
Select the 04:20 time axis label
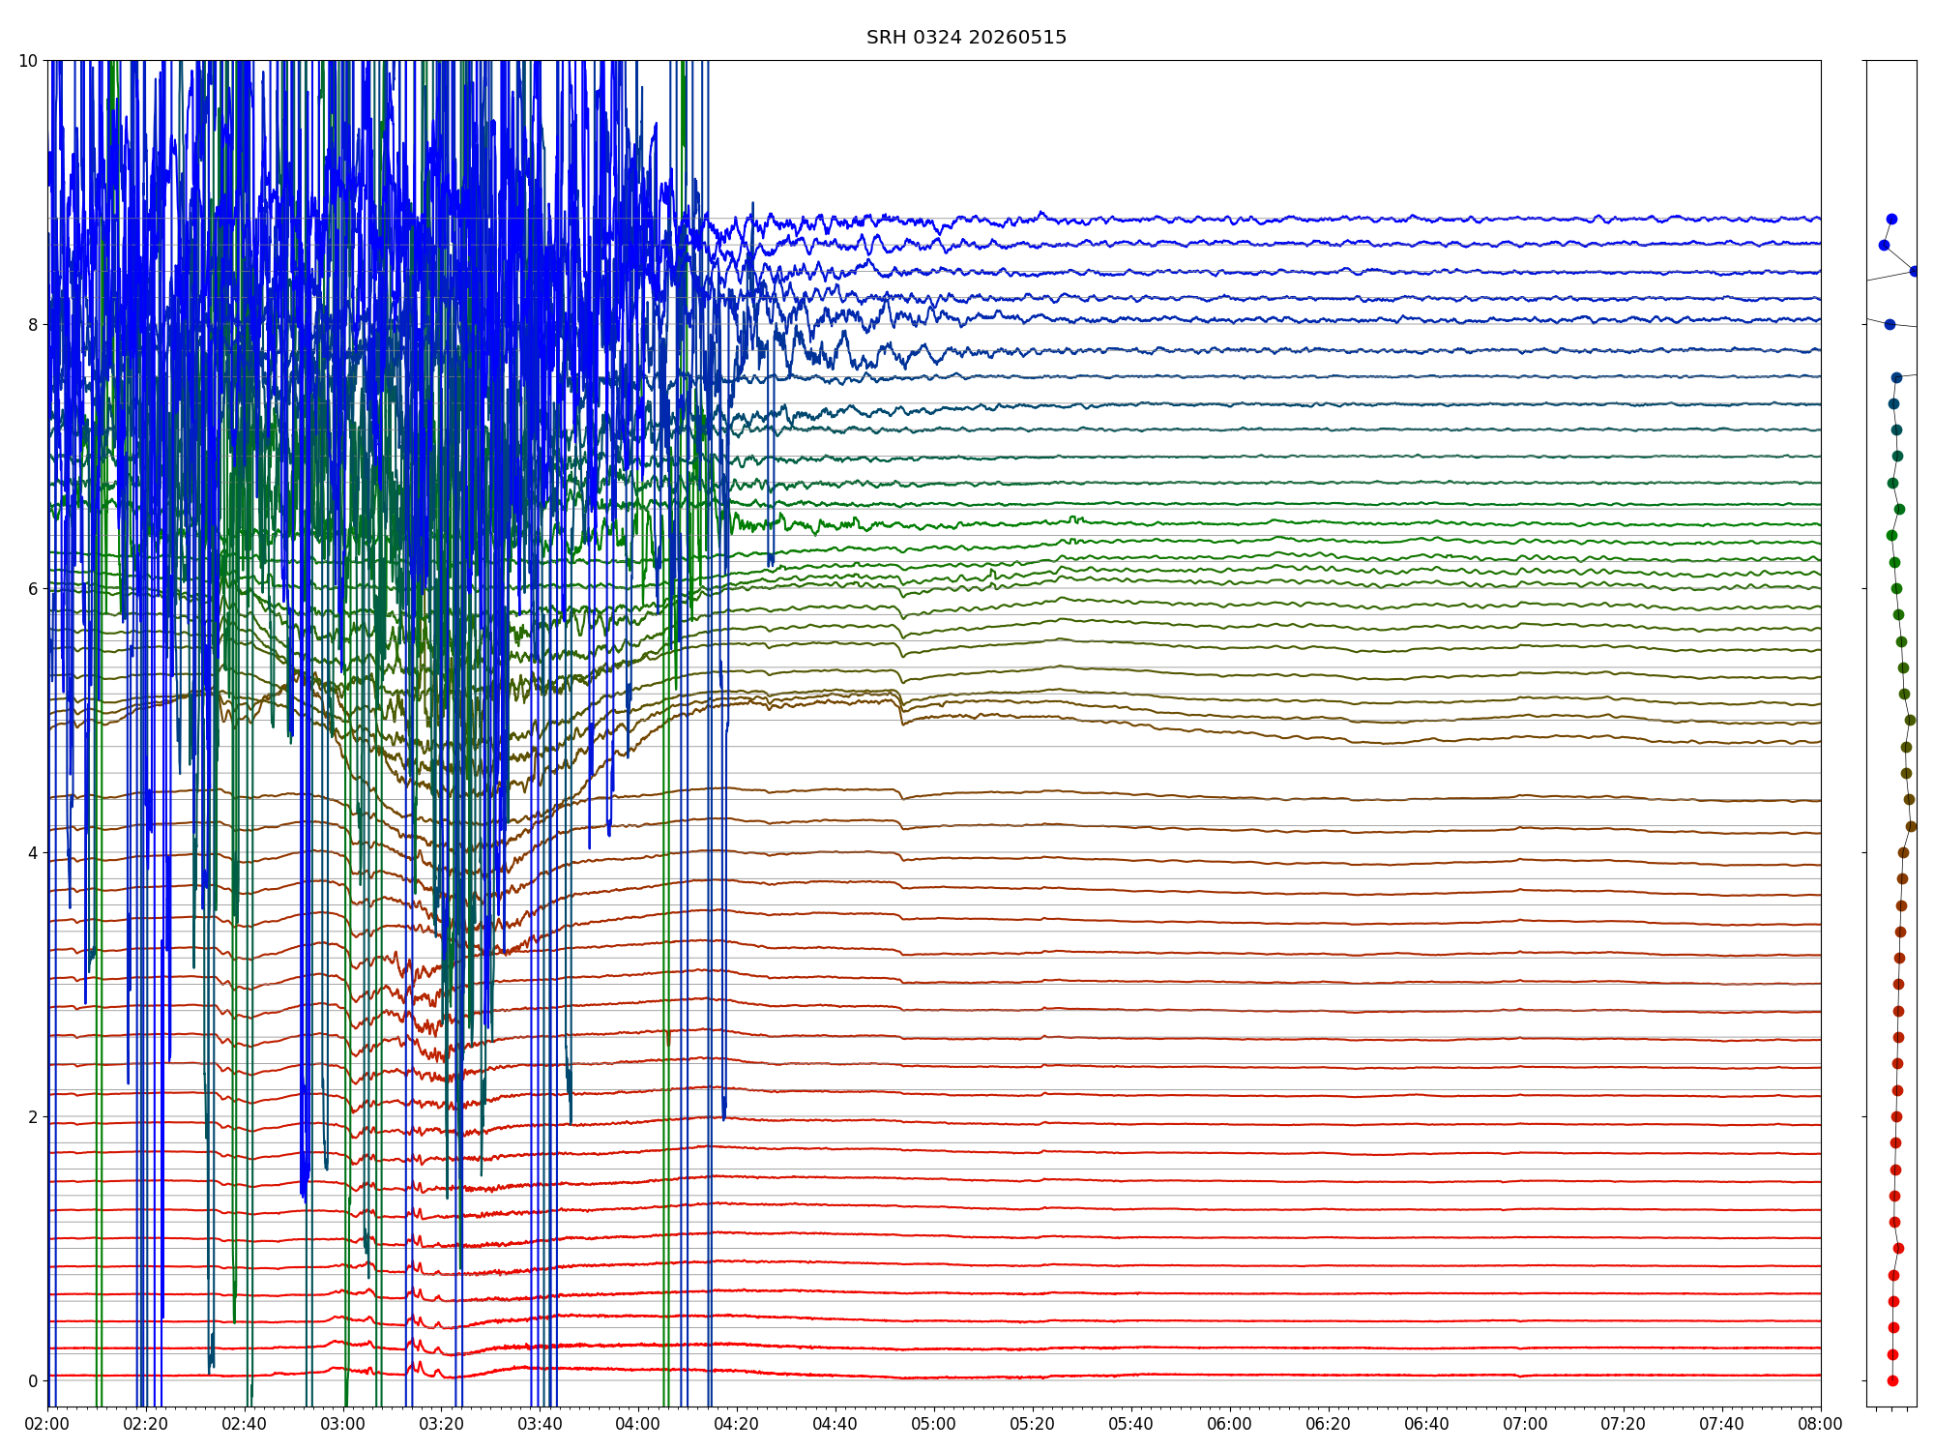(x=737, y=1424)
